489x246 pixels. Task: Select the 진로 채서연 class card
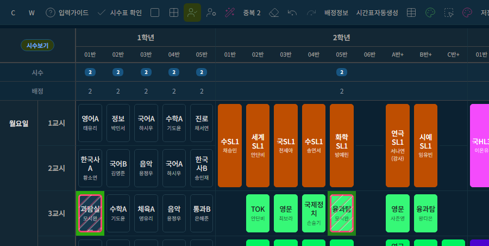(202, 123)
